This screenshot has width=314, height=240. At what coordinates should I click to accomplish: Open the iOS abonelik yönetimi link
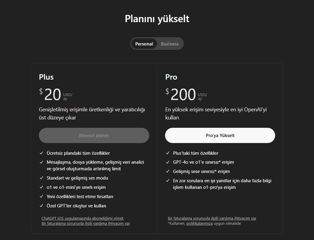[83, 218]
